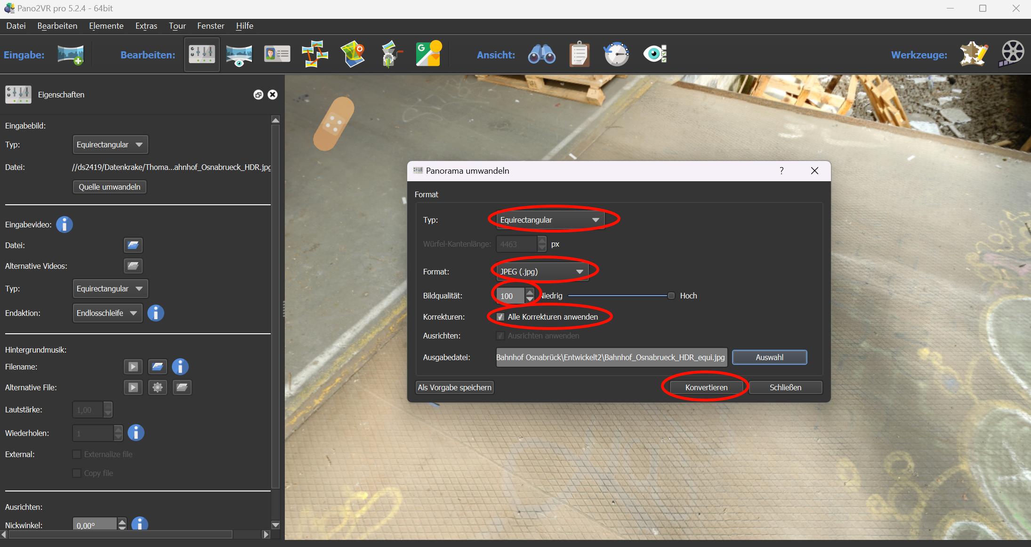Click Als Vorgabe speichern button
The width and height of the screenshot is (1031, 547).
click(x=455, y=387)
